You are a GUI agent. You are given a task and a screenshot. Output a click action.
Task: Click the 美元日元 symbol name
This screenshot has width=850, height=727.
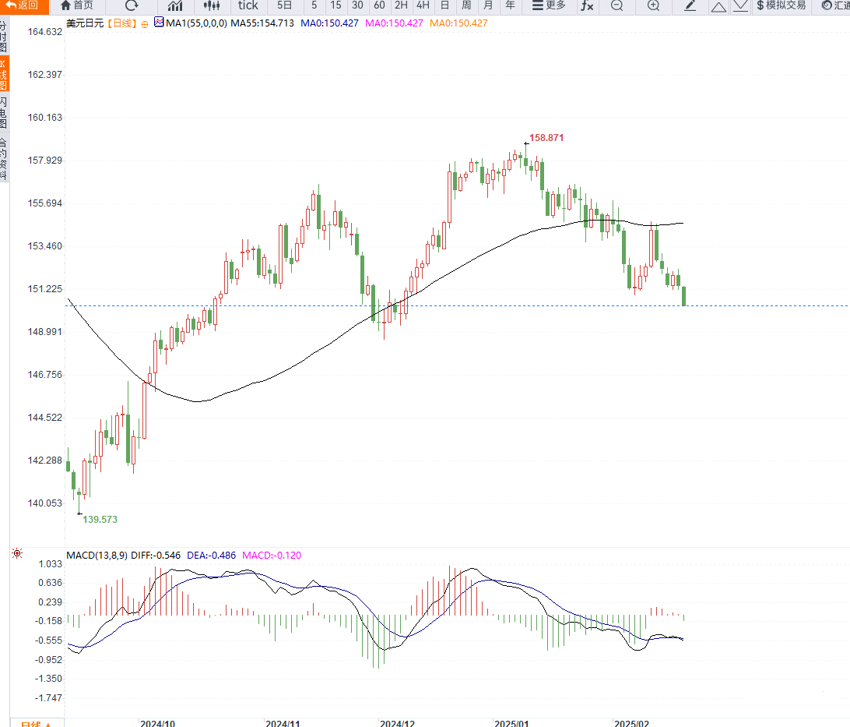[85, 23]
